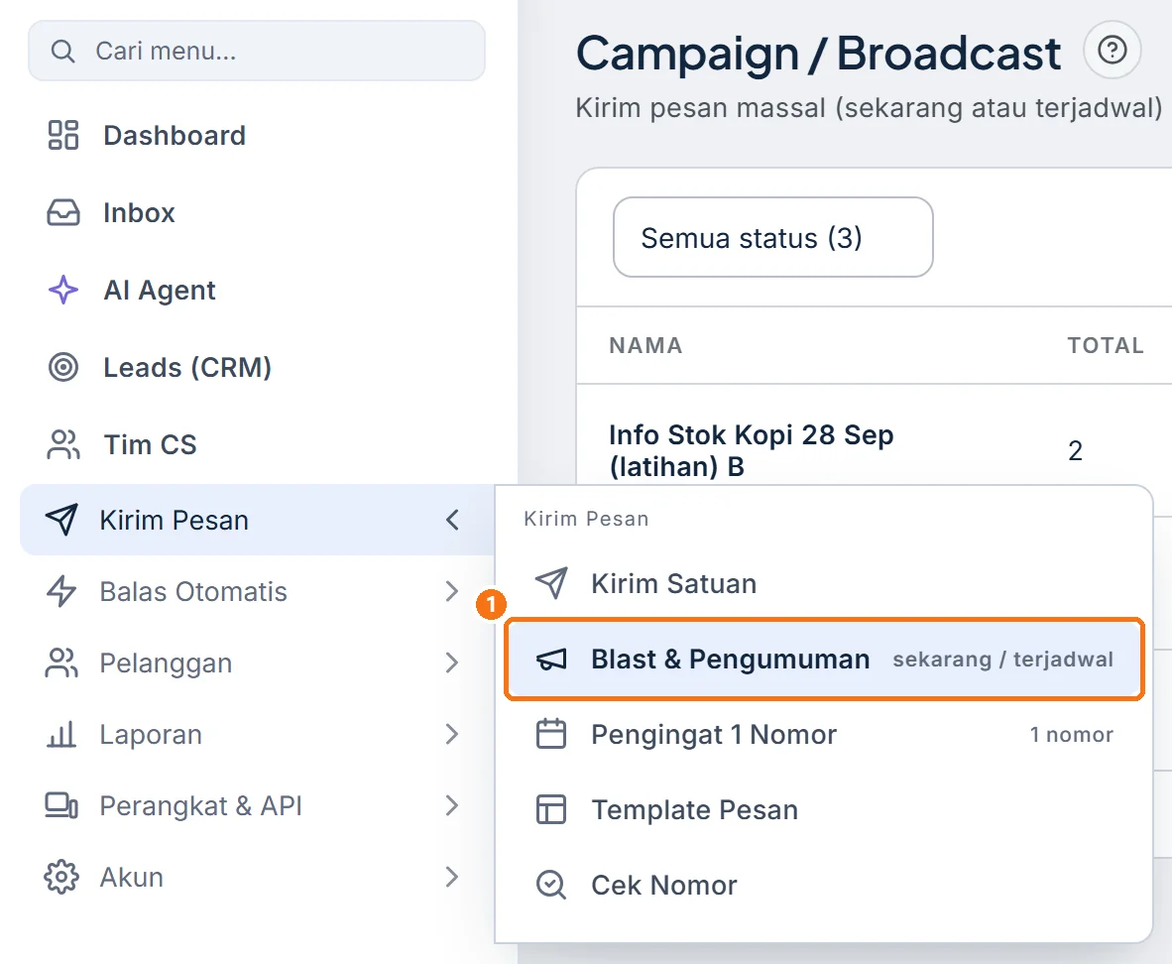Expand the Laporan chevron
This screenshot has width=1172, height=964.
tap(452, 734)
